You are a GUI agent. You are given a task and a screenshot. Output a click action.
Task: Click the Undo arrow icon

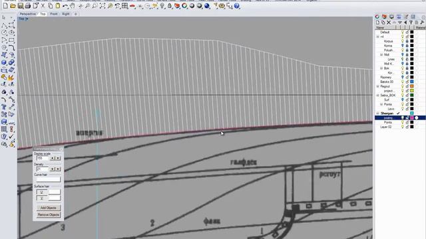pyautogui.click(x=65, y=6)
